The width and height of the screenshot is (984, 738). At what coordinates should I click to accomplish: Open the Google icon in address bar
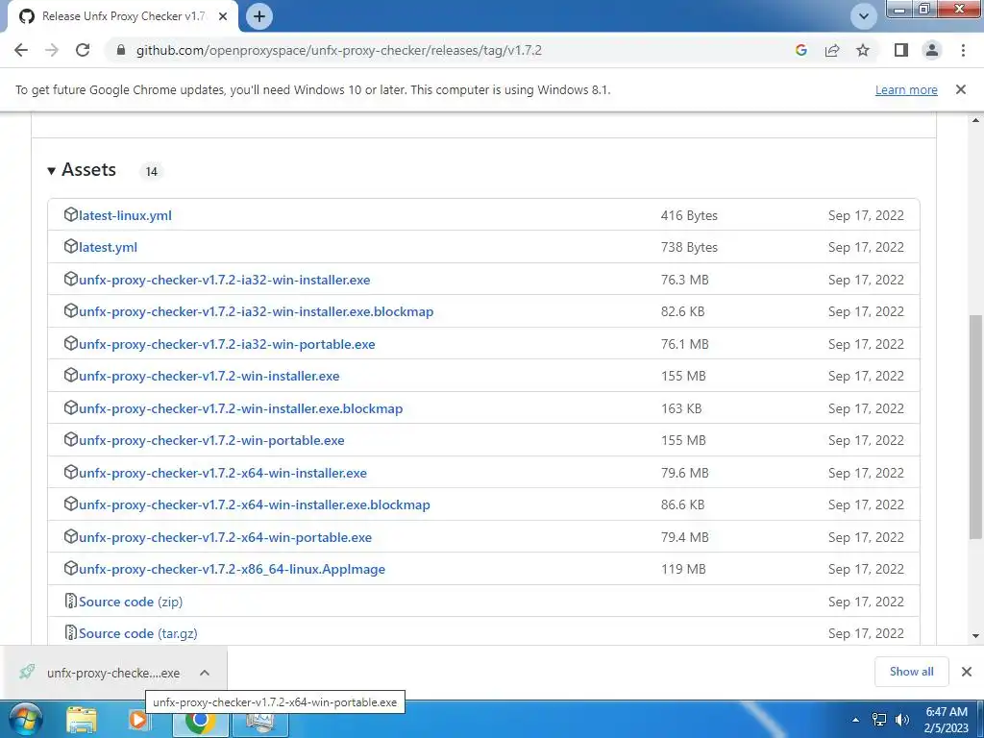tap(800, 50)
